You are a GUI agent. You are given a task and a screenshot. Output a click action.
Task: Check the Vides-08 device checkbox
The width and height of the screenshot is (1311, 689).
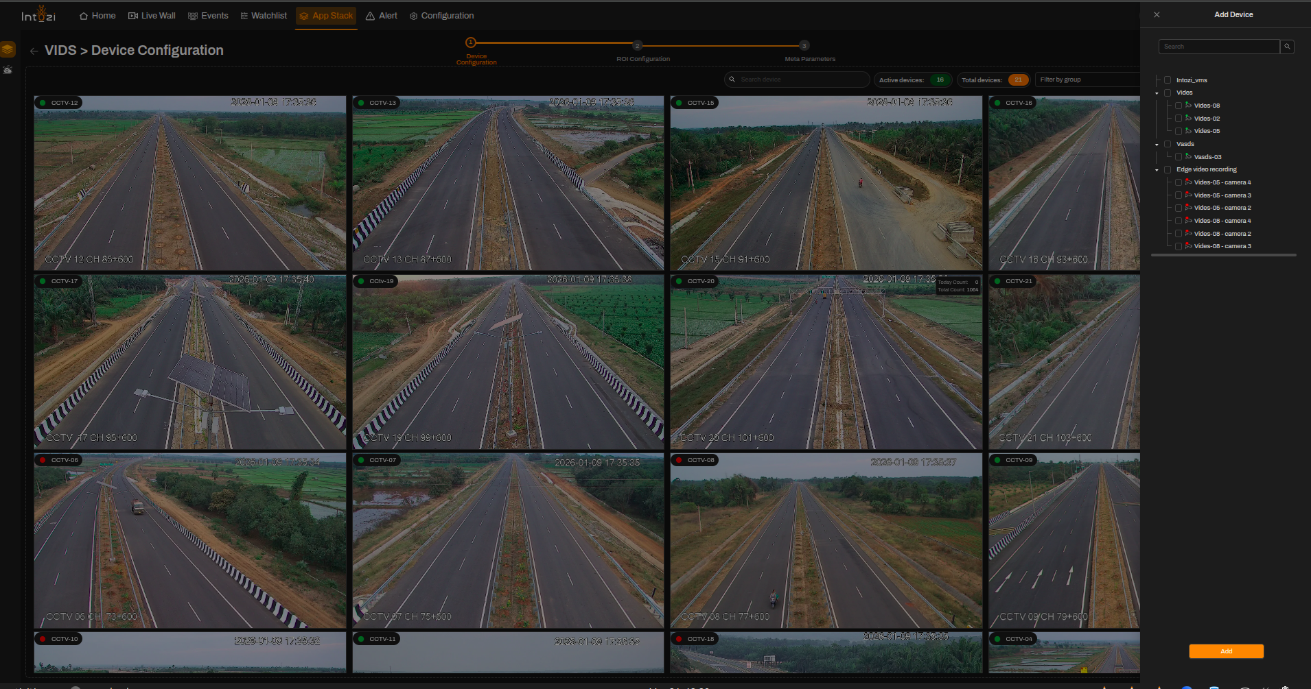point(1179,106)
